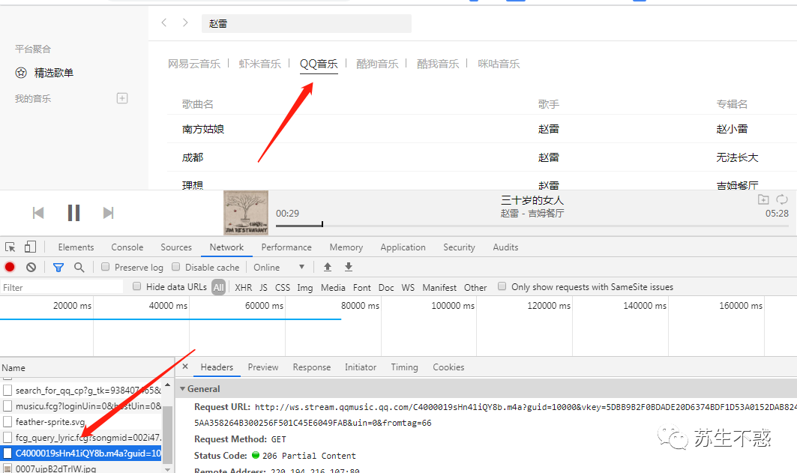Screen dimensions: 797x473
Task: Open the Preview tab of the request
Action: coord(262,367)
